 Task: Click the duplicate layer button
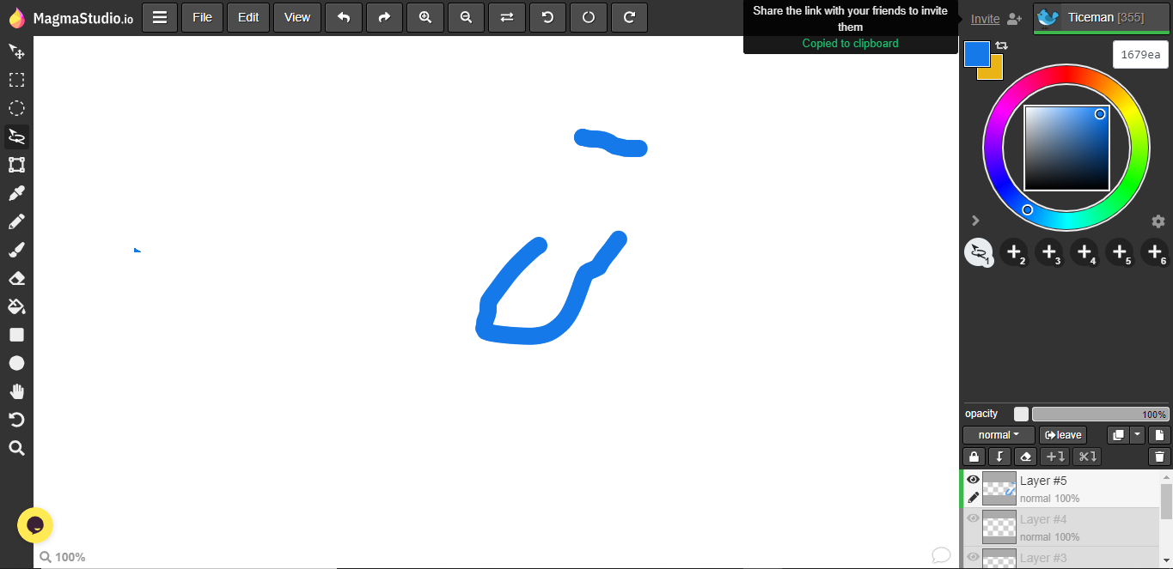point(1118,435)
